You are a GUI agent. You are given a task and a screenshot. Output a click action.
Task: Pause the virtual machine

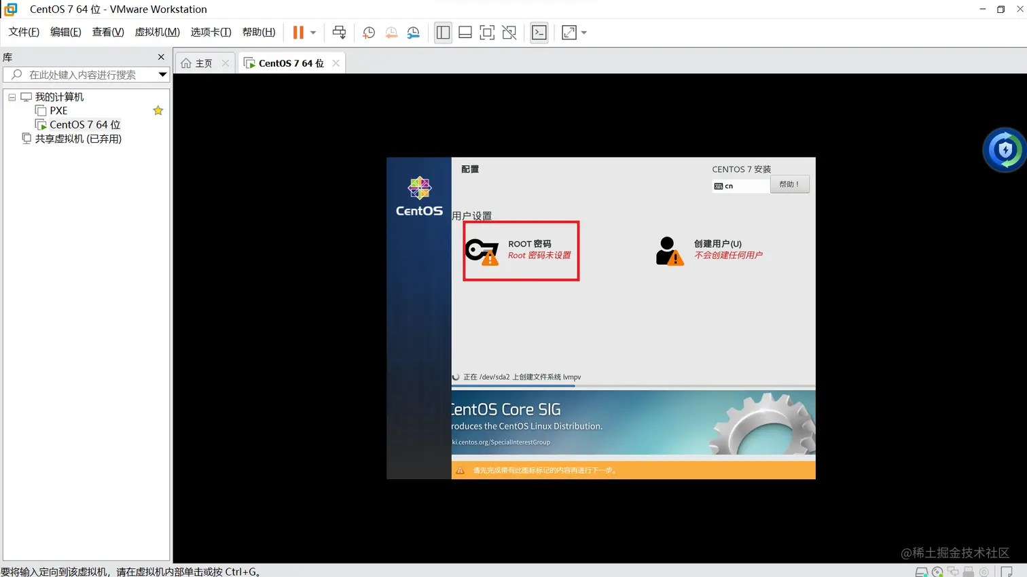coord(298,33)
